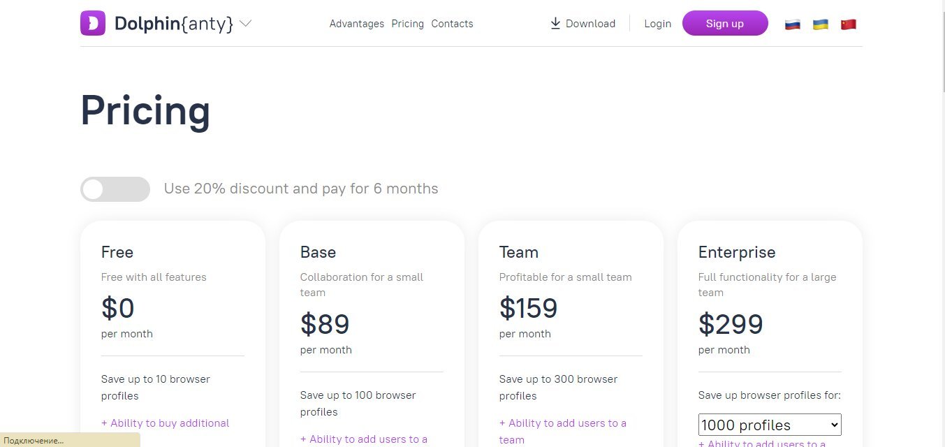The height and width of the screenshot is (447, 945).
Task: Click the download arrow icon
Action: [555, 24]
